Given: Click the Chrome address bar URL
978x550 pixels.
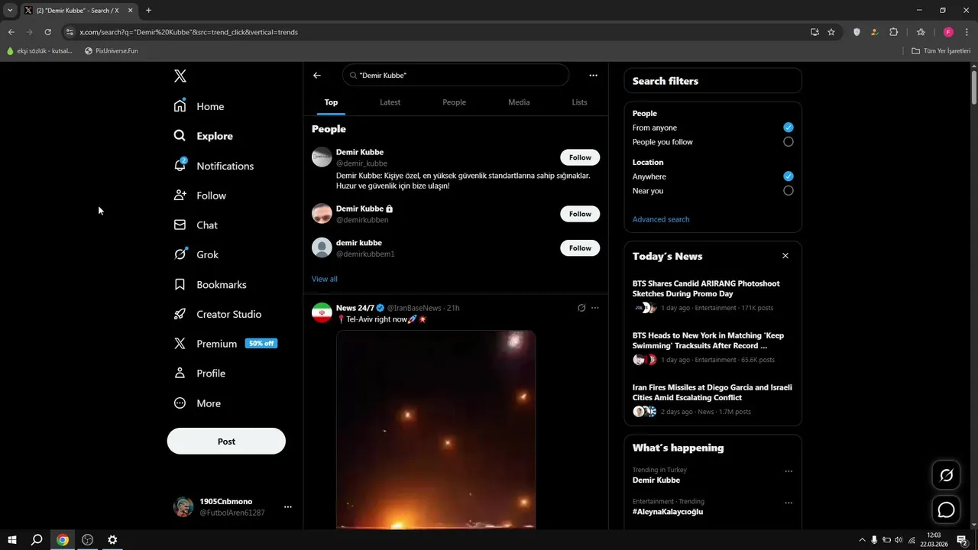Looking at the screenshot, I should 189,32.
